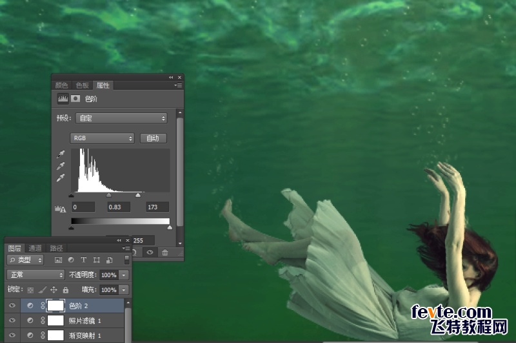Image resolution: width=516 pixels, height=343 pixels.
Task: Switch to the 颜色 tab
Action: pyautogui.click(x=61, y=85)
